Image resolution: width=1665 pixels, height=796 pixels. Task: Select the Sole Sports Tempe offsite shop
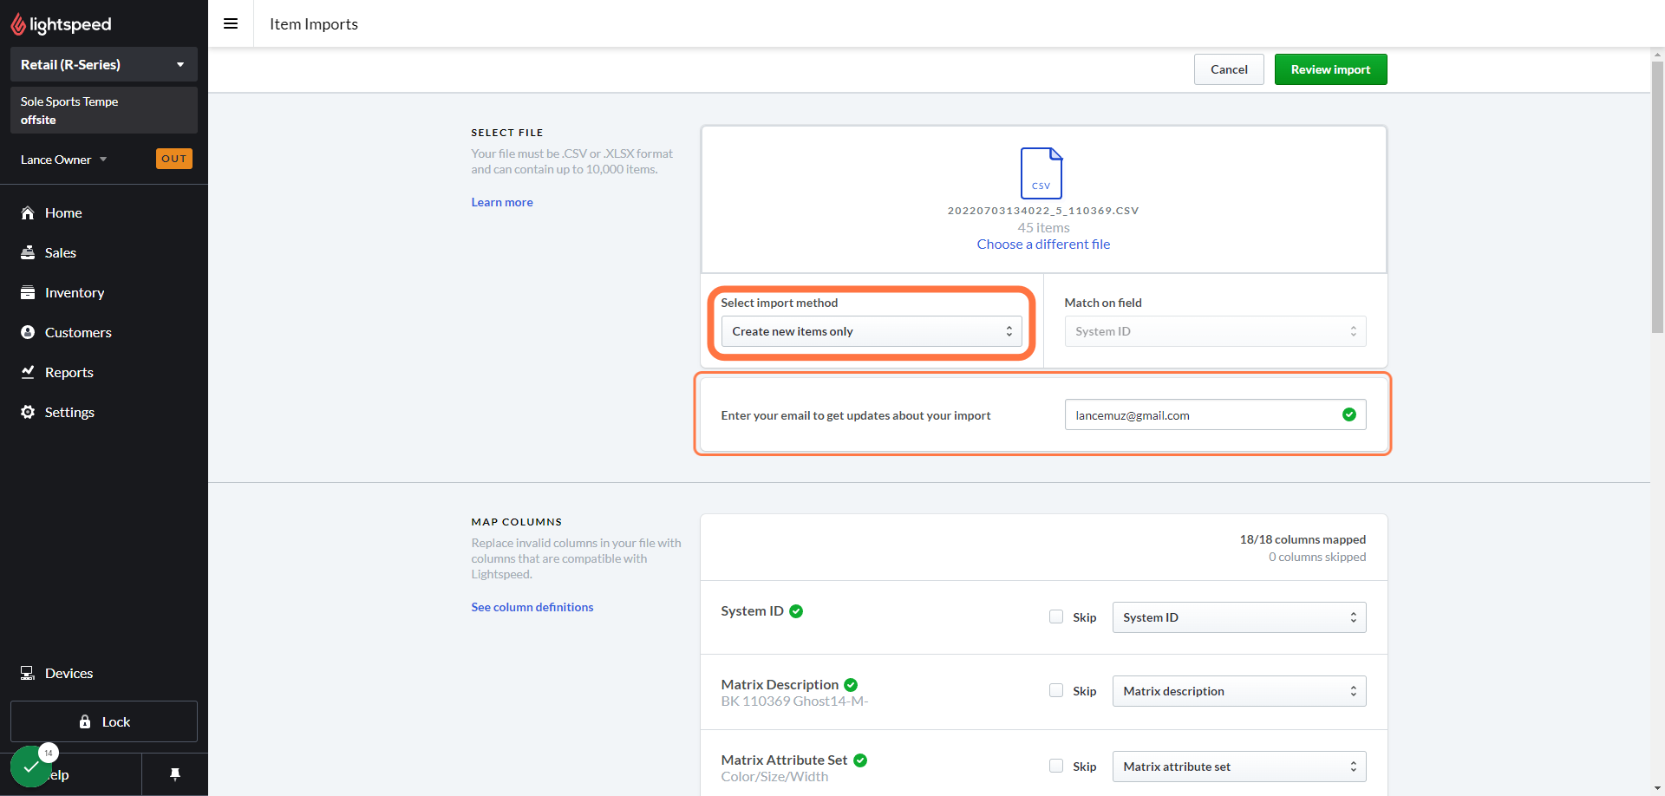pyautogui.click(x=104, y=110)
